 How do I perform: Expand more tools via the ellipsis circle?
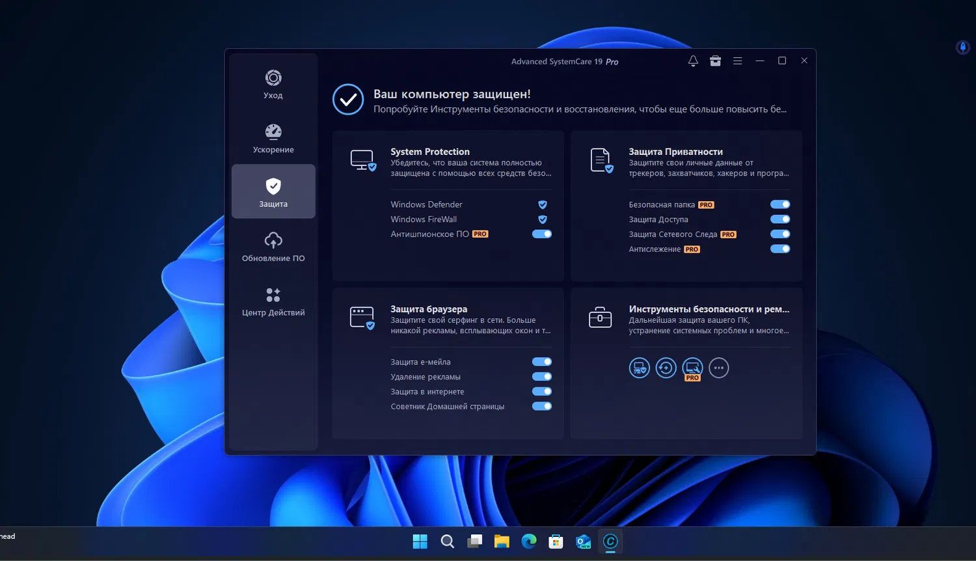(x=719, y=368)
